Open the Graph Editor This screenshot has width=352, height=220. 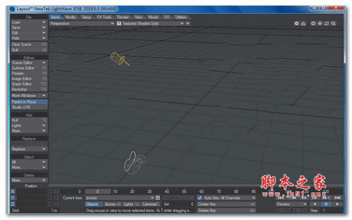click(29, 84)
